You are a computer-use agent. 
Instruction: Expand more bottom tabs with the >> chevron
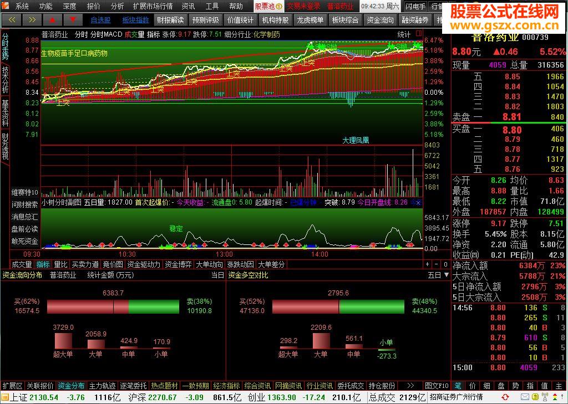(x=410, y=386)
